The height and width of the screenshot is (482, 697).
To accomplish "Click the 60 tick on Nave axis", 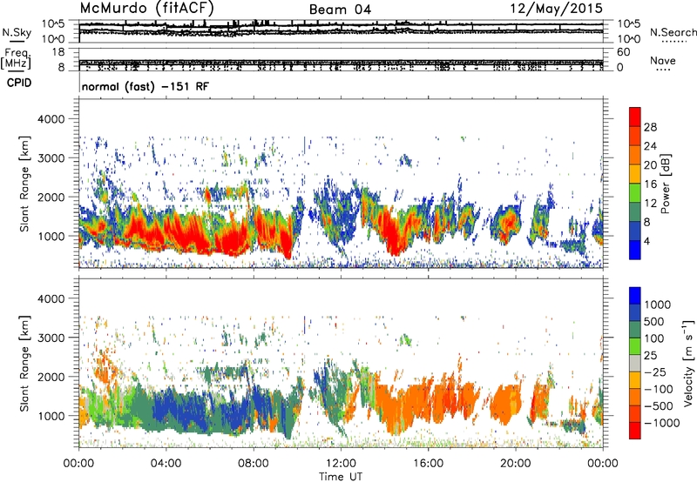I will (624, 52).
